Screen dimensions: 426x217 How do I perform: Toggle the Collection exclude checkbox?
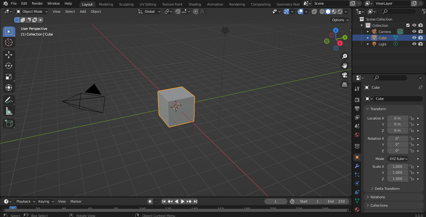pyautogui.click(x=408, y=25)
